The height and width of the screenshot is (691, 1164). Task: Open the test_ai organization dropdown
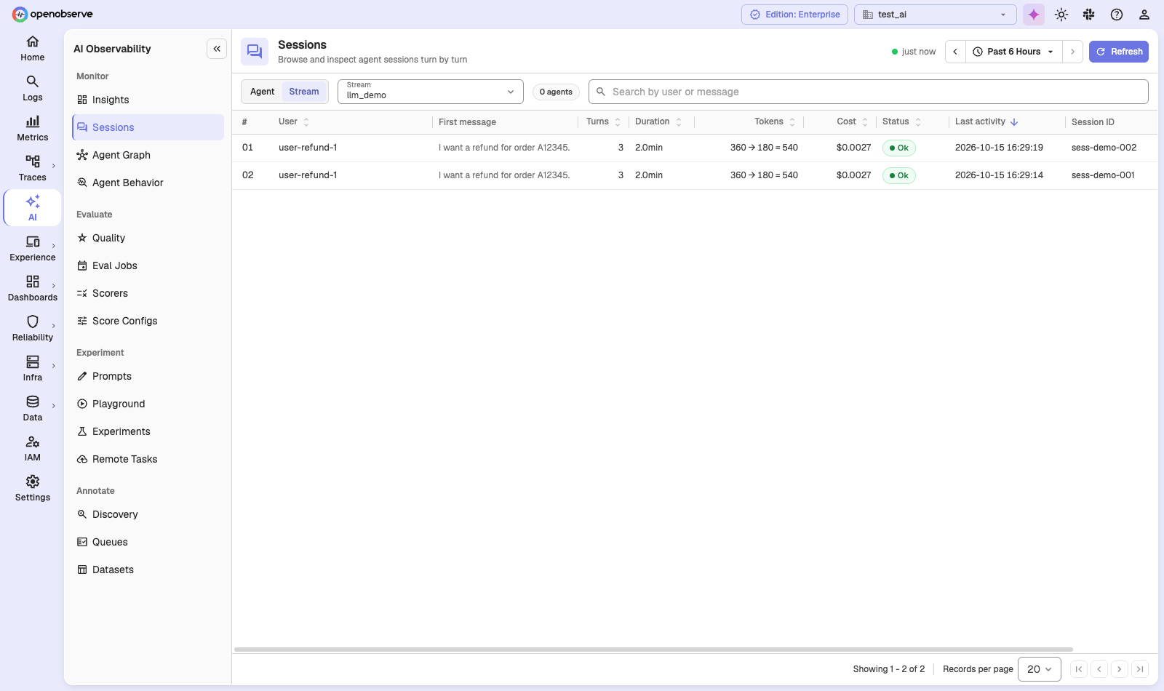(935, 15)
